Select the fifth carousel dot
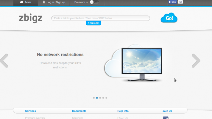The height and width of the screenshot is (119, 212). pyautogui.click(x=106, y=98)
